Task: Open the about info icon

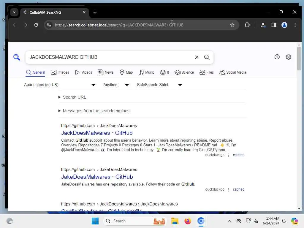Action: click(277, 57)
